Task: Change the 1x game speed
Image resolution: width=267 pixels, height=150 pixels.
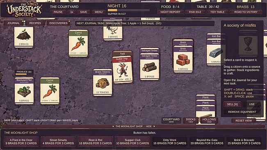Action: pyautogui.click(x=72, y=12)
